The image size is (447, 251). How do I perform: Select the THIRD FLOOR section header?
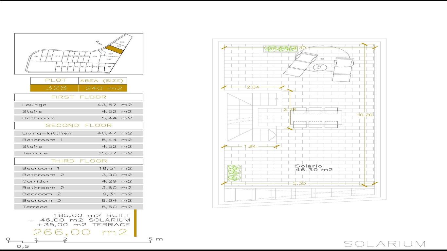coord(79,161)
